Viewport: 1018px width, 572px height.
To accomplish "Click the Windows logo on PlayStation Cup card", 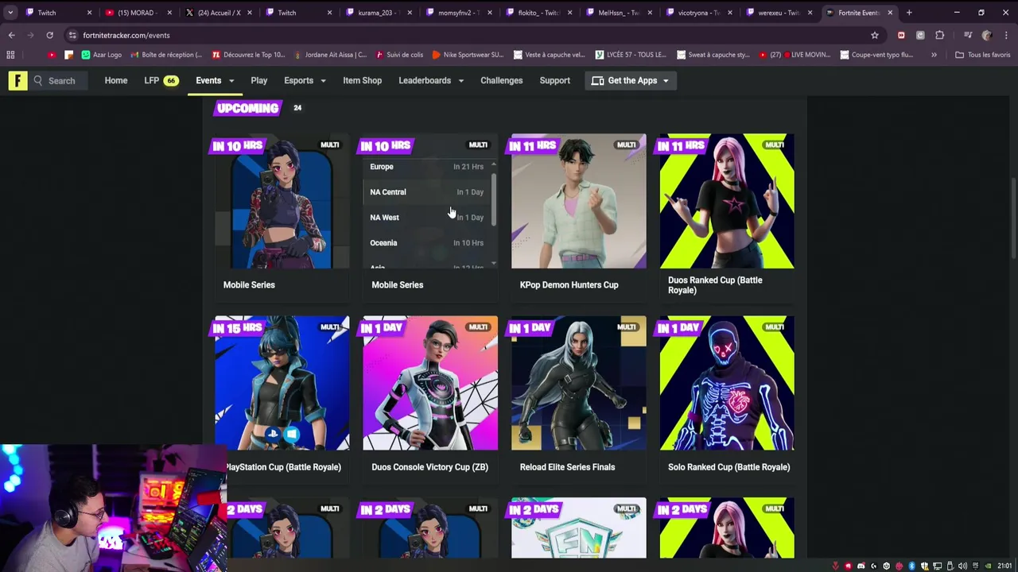I will 291,434.
